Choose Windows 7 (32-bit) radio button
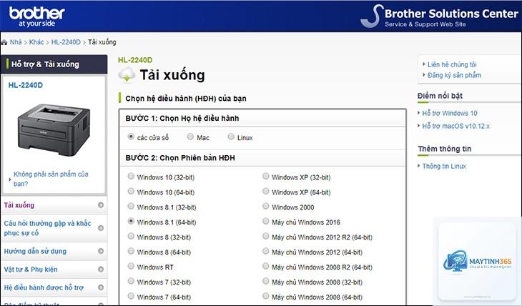 click(131, 281)
